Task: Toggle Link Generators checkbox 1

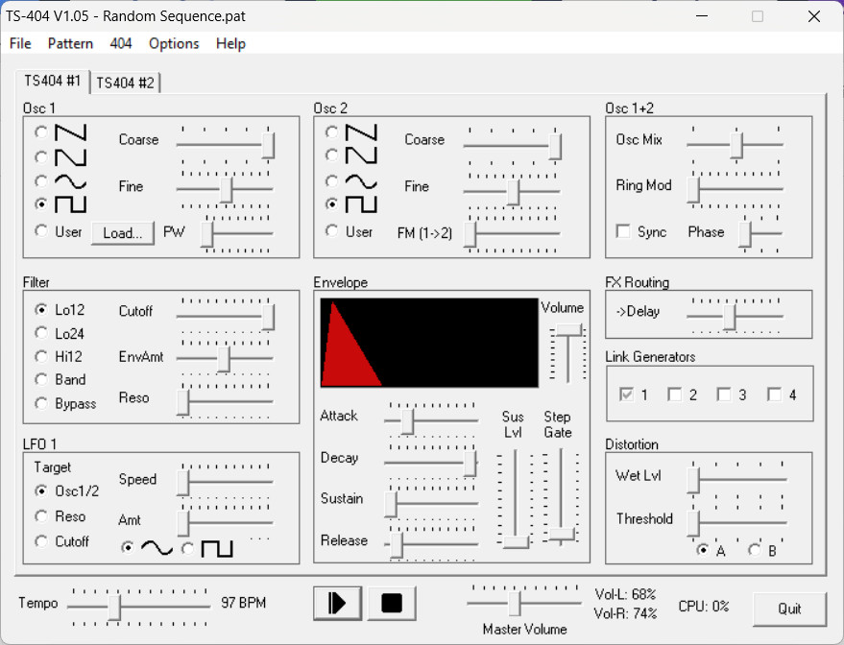Action: click(x=627, y=394)
